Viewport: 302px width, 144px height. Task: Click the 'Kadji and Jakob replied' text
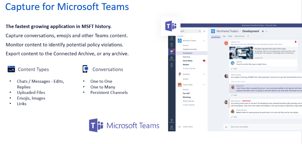coord(238,82)
